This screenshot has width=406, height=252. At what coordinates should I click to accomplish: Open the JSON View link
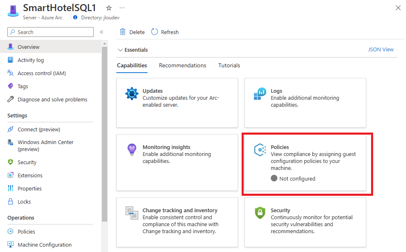(x=381, y=49)
